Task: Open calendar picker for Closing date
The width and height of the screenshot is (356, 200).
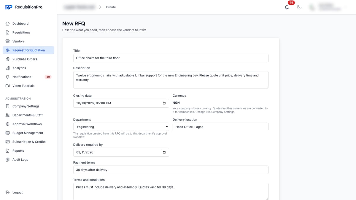Action: [x=164, y=103]
